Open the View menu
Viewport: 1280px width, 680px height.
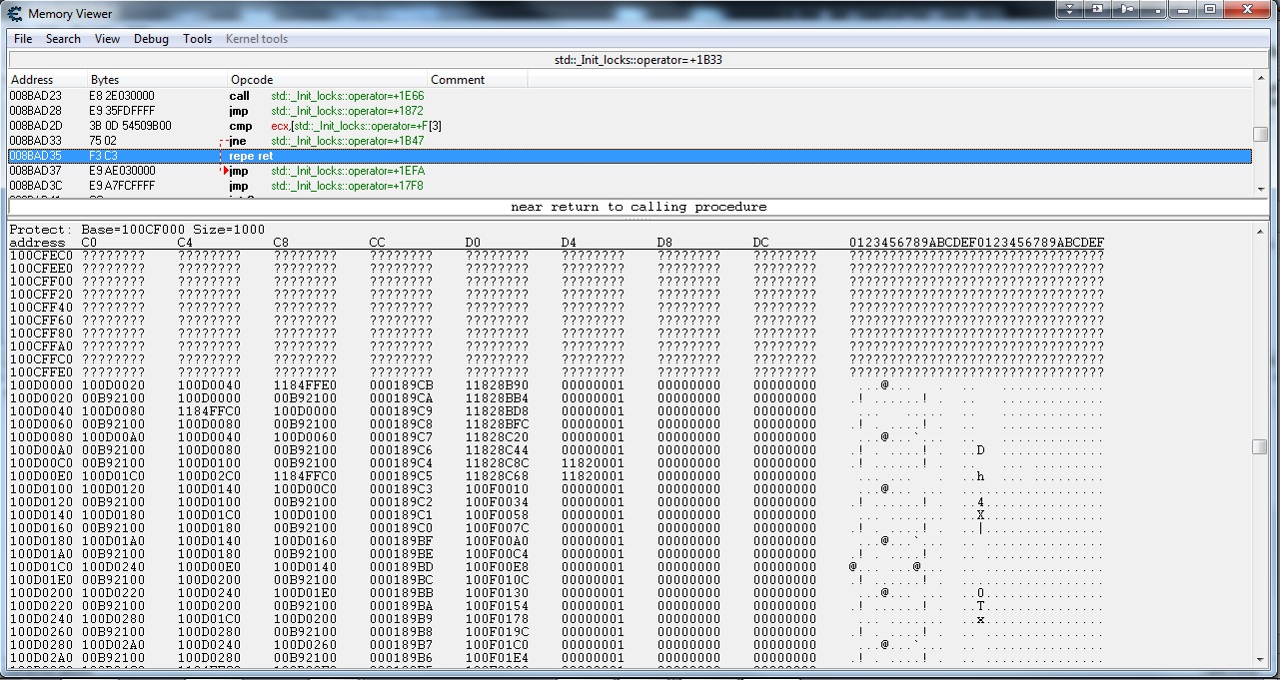coord(107,39)
